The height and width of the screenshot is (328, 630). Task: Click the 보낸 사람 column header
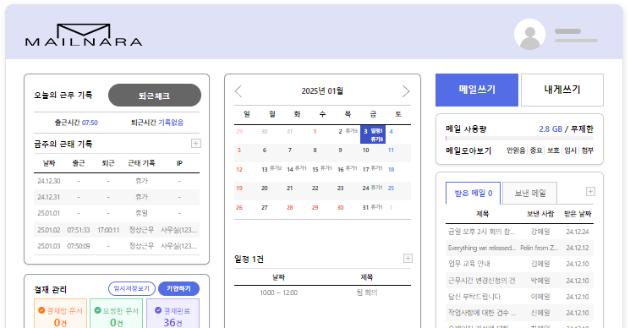pos(540,214)
